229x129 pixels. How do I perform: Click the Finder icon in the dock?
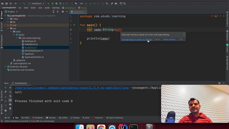pyautogui.click(x=79, y=127)
